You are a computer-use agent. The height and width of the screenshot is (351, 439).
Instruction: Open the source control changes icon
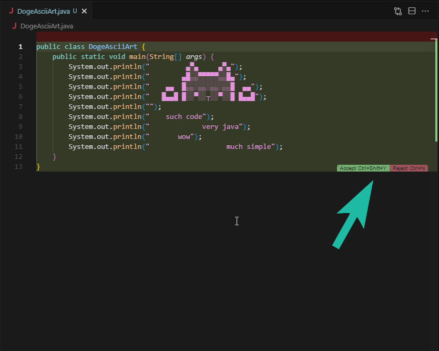(x=398, y=11)
